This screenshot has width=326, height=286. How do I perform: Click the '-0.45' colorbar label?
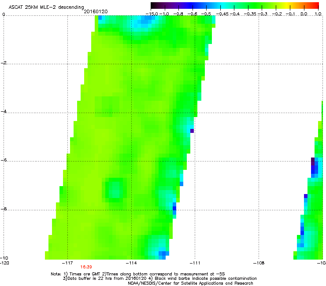click(x=222, y=14)
